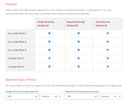Uncheck Amendments for Cricket Pitch 2
This screenshot has width=132, height=104.
tap(108, 67)
